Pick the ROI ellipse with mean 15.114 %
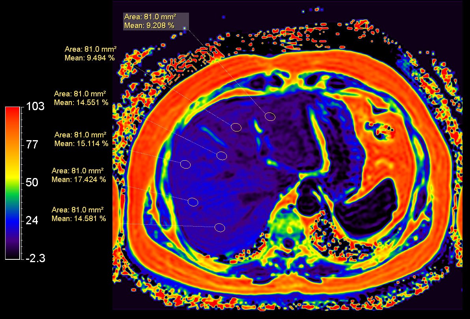This screenshot has height=319, width=470. pos(185,164)
